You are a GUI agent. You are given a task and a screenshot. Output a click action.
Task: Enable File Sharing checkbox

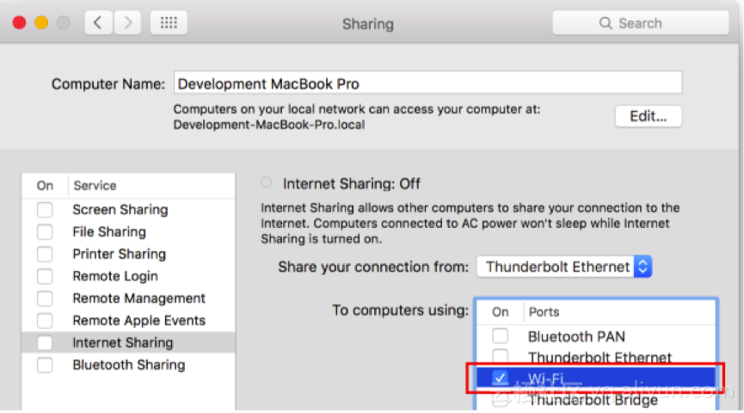pyautogui.click(x=45, y=232)
